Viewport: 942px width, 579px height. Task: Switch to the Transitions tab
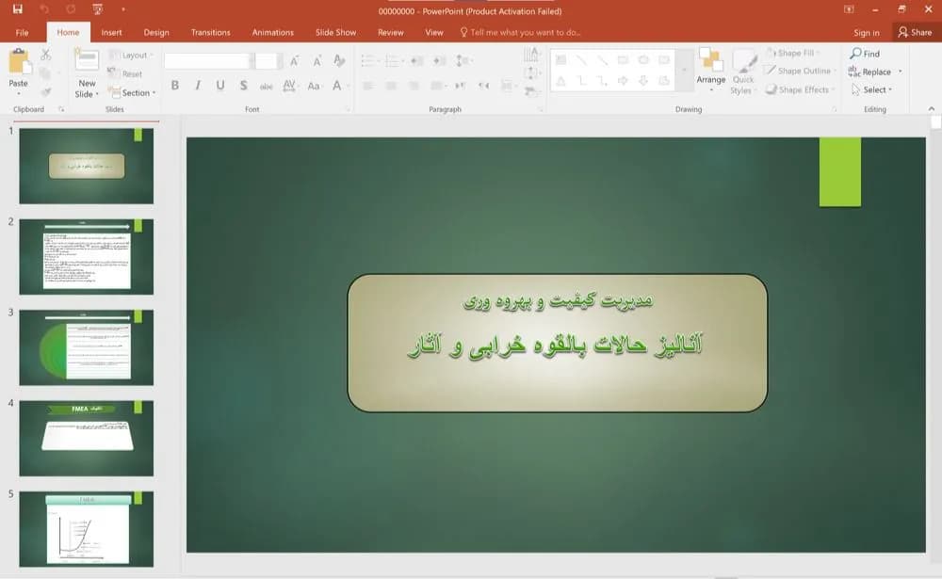(x=210, y=32)
